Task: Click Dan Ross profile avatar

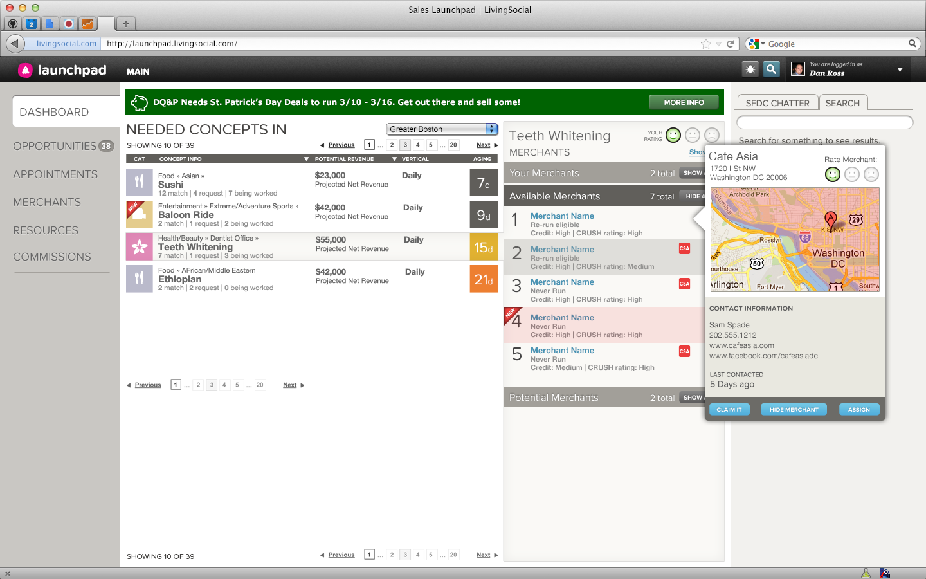Action: point(798,69)
